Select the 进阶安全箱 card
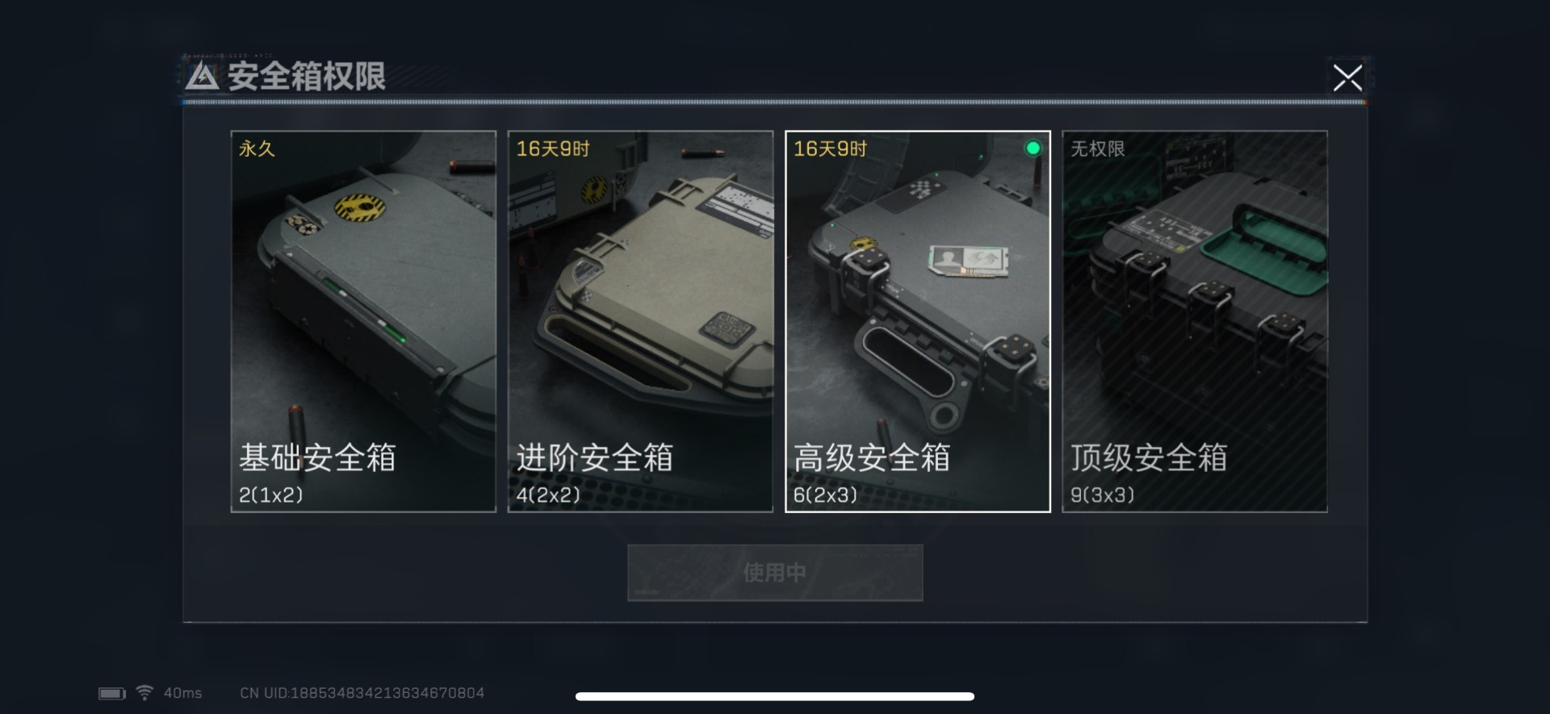Image resolution: width=1550 pixels, height=714 pixels. (x=640, y=321)
